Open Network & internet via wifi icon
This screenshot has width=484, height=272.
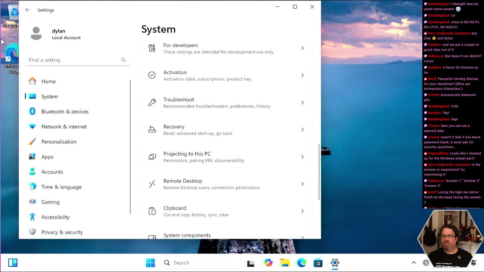33,127
